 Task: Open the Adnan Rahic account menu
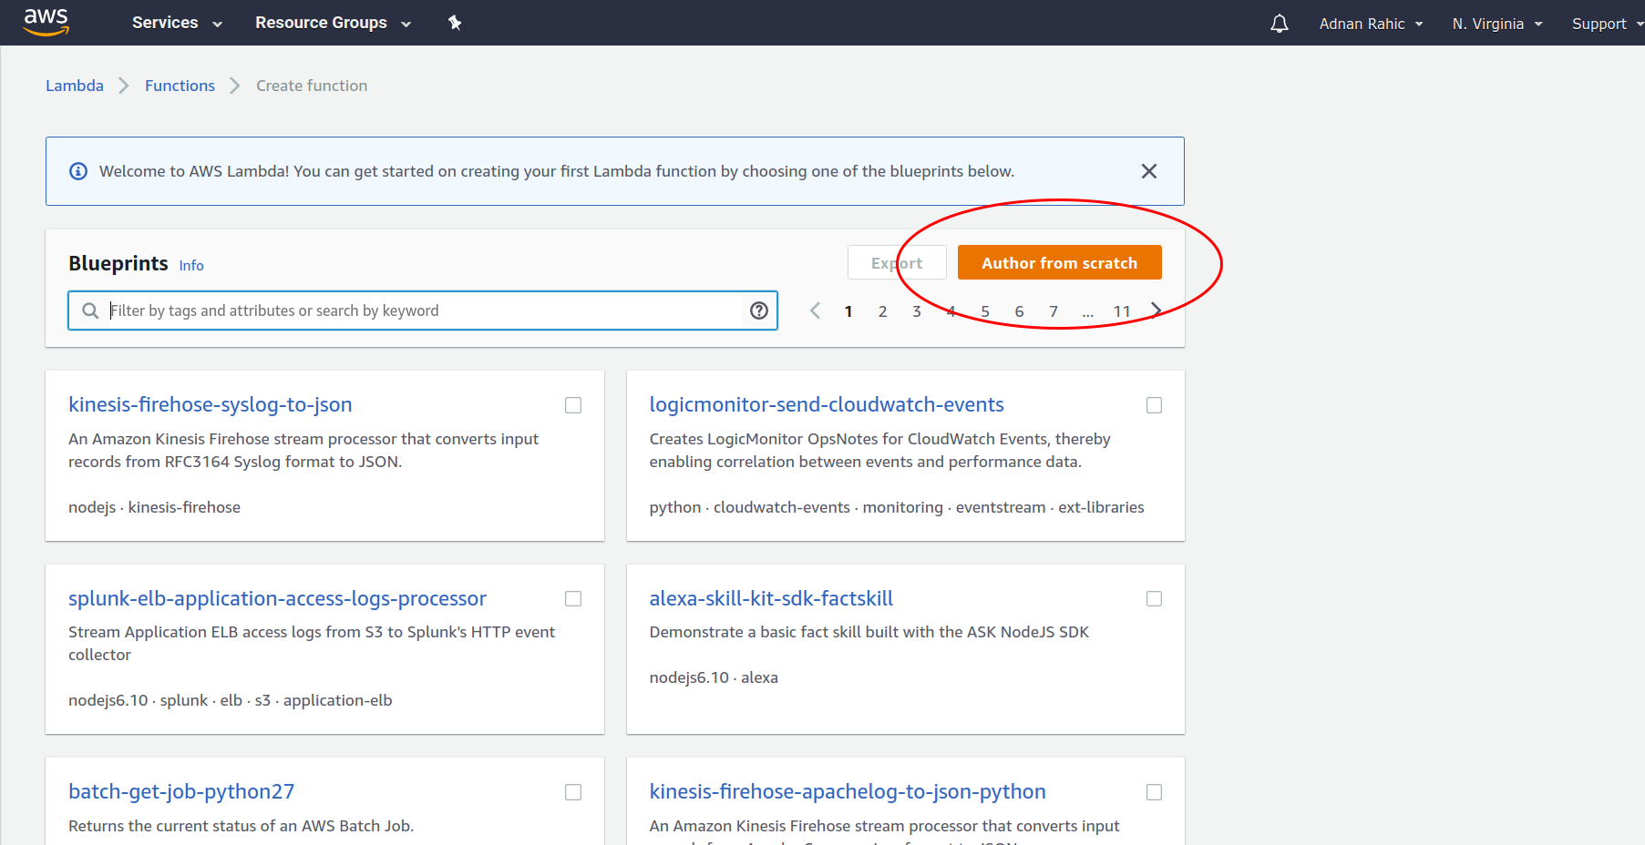click(1371, 24)
